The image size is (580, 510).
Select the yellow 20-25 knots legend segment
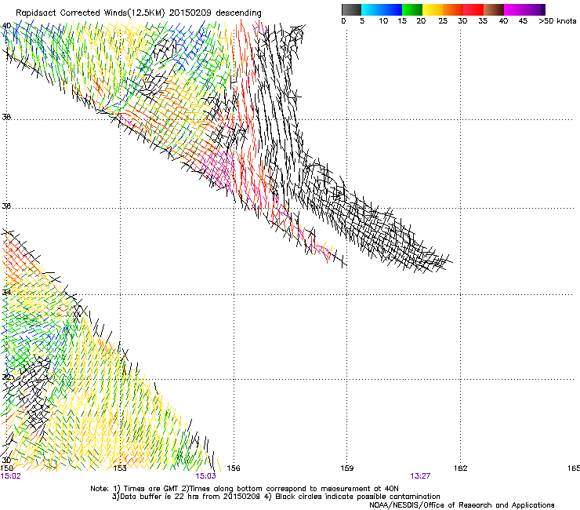pyautogui.click(x=433, y=9)
